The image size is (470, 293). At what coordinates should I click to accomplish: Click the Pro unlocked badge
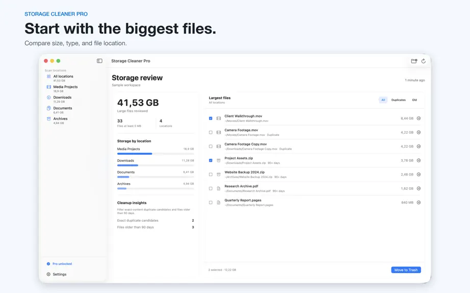[x=59, y=263]
